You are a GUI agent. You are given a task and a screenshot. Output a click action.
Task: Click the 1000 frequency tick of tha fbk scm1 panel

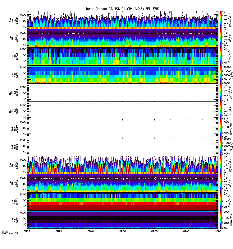pos(23,67)
